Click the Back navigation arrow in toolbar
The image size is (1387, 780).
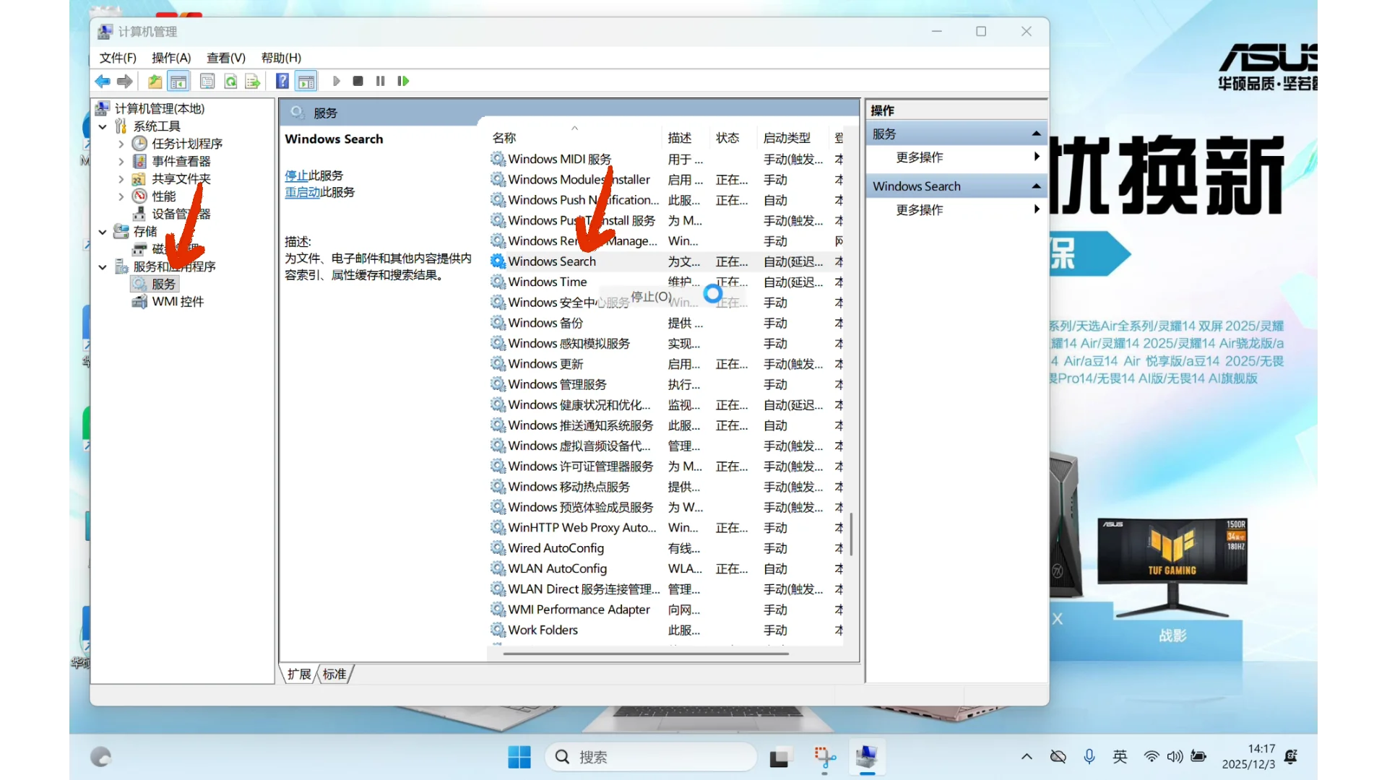[x=102, y=81]
